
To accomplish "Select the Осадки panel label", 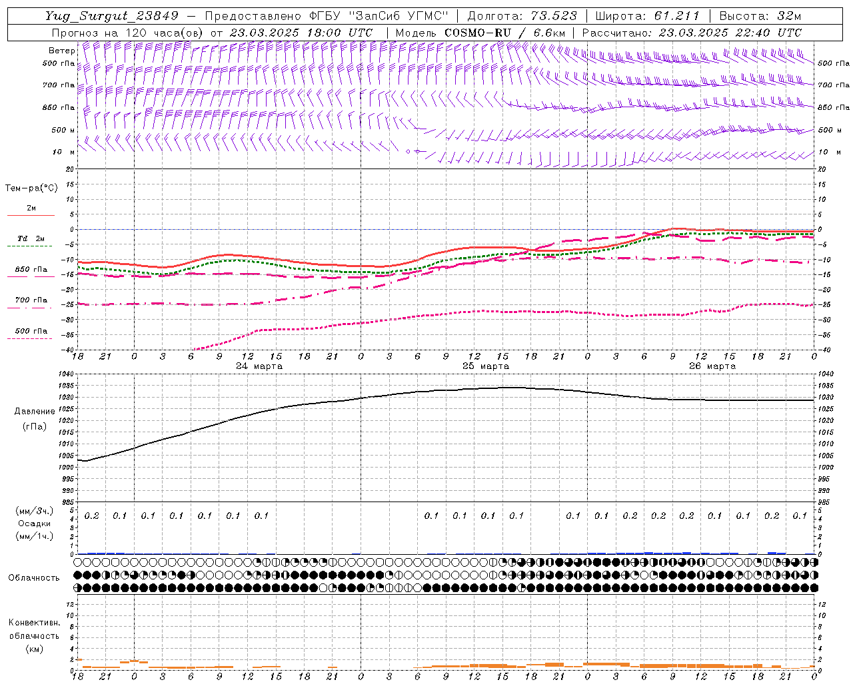I will [35, 523].
